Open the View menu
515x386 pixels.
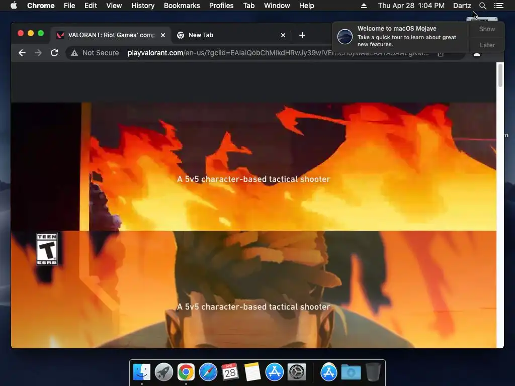pos(114,6)
